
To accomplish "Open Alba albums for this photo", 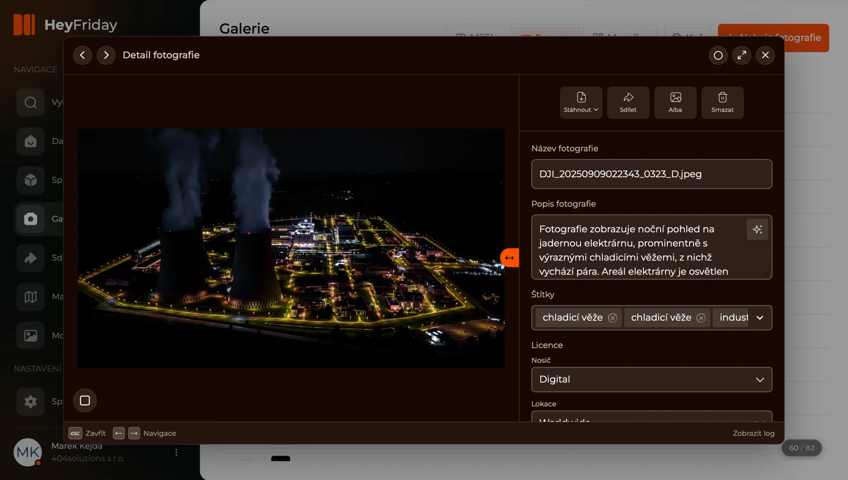I will point(675,103).
